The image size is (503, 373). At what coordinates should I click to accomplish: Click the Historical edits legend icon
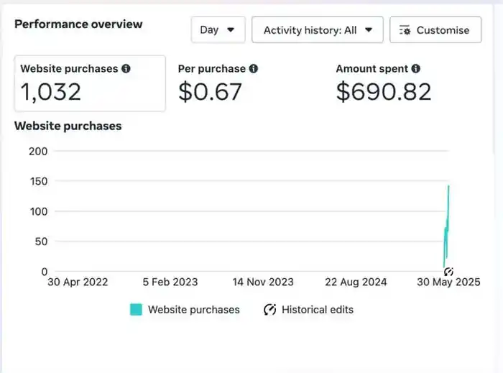point(269,310)
